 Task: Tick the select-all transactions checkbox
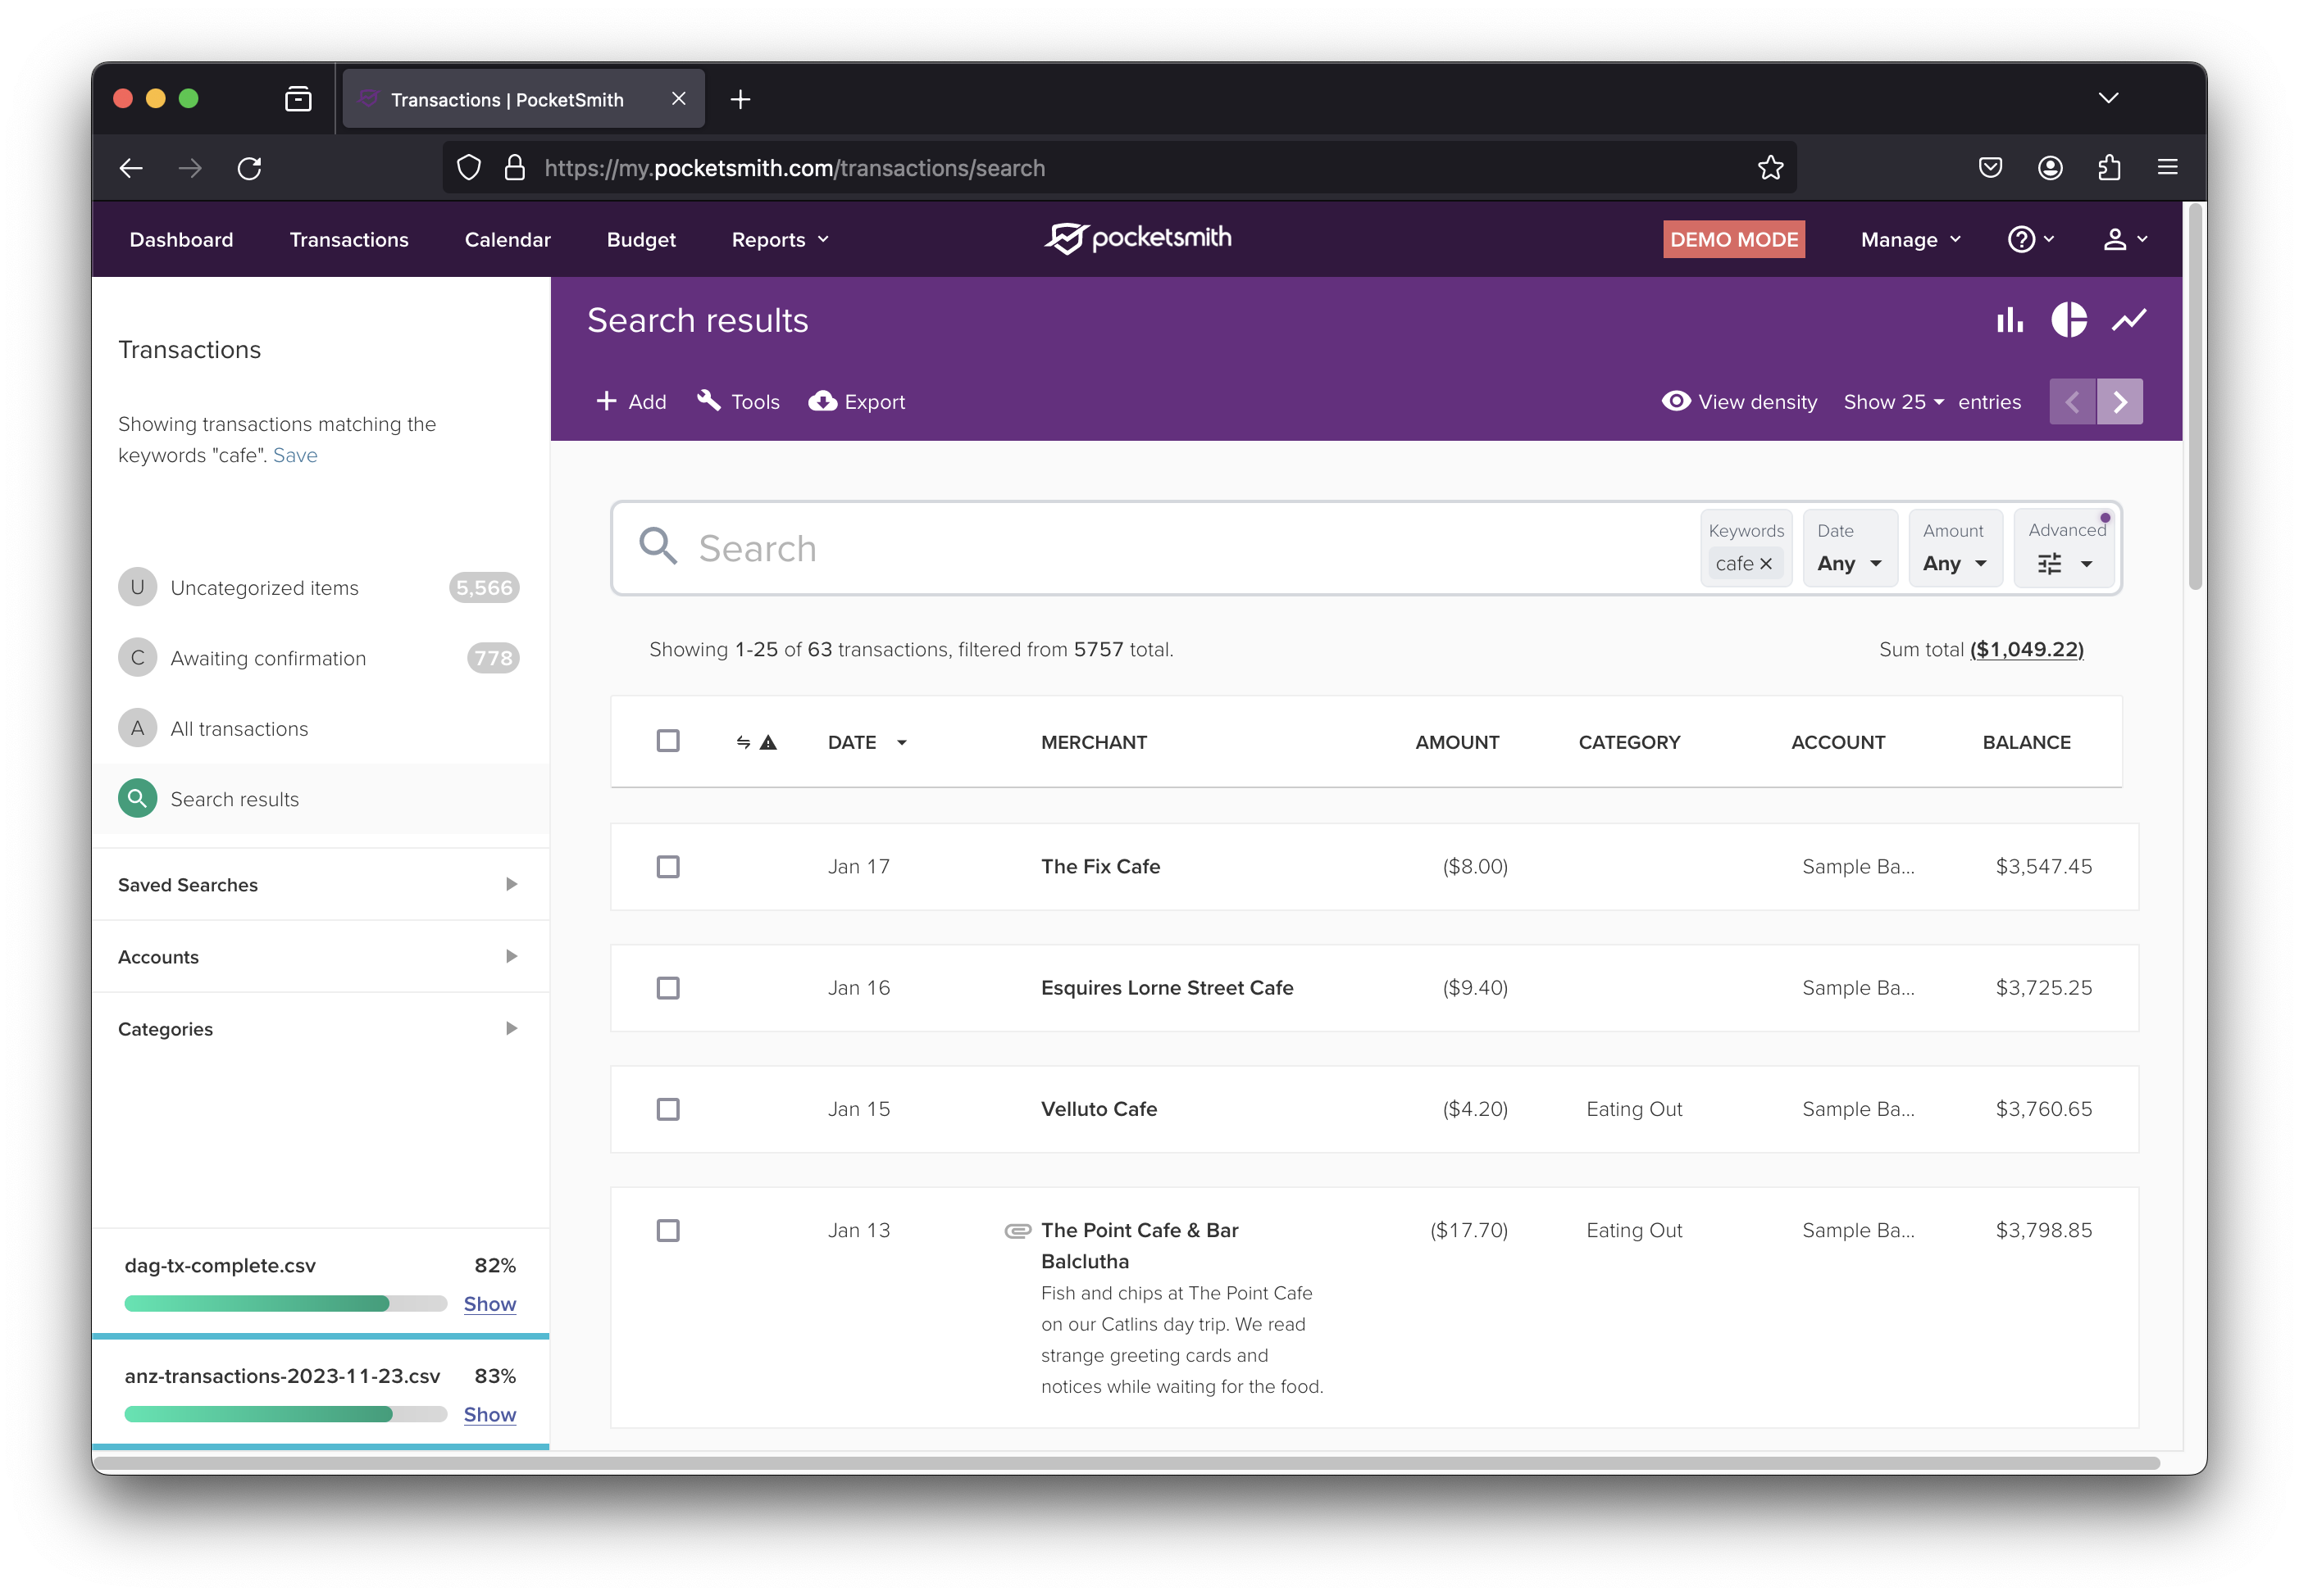tap(667, 741)
